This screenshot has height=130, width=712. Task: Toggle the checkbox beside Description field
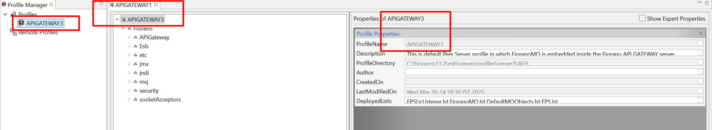click(x=701, y=53)
